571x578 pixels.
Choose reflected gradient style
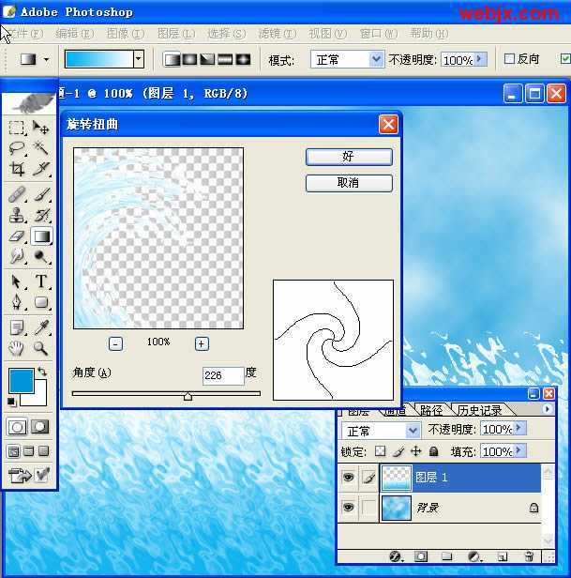[x=225, y=59]
